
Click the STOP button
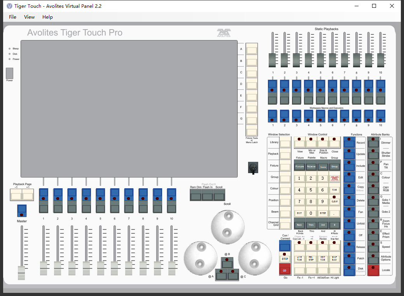coord(285,257)
